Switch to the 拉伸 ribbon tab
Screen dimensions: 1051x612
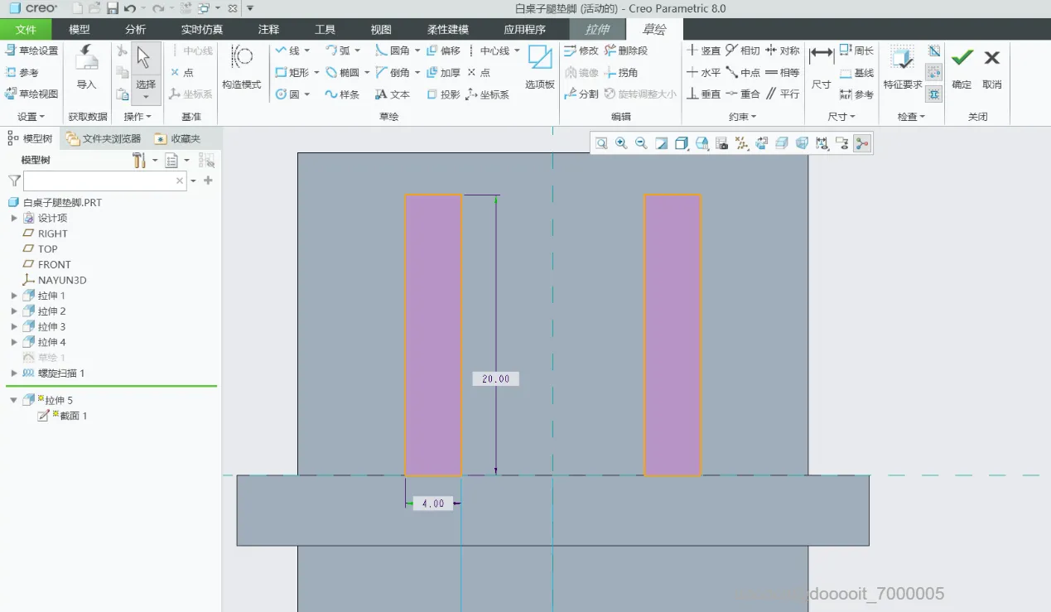pos(597,29)
